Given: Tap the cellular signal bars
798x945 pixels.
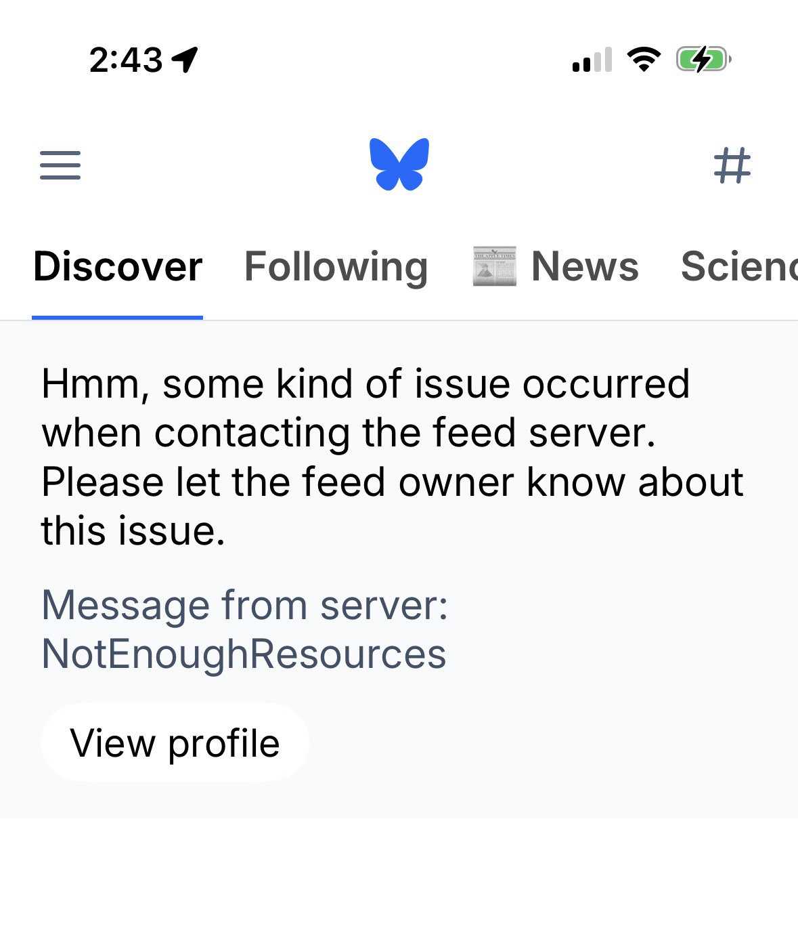Looking at the screenshot, I should (x=592, y=60).
